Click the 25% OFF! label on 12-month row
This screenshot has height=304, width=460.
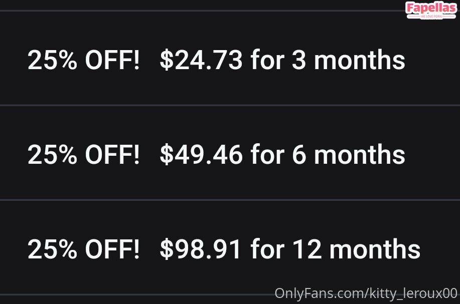(x=83, y=249)
